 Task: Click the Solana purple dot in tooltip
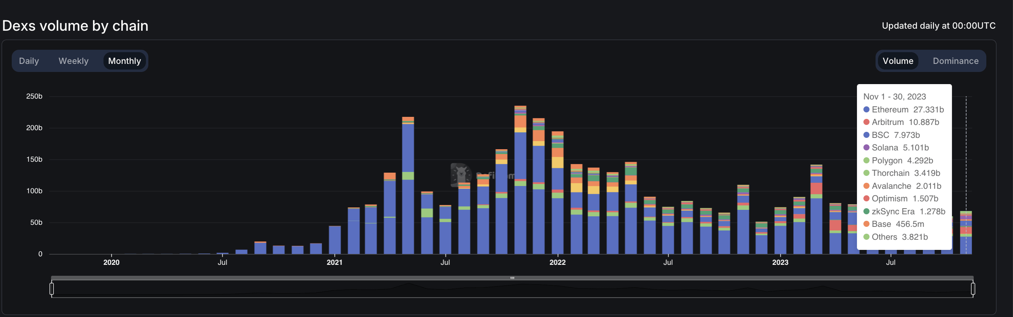click(866, 148)
